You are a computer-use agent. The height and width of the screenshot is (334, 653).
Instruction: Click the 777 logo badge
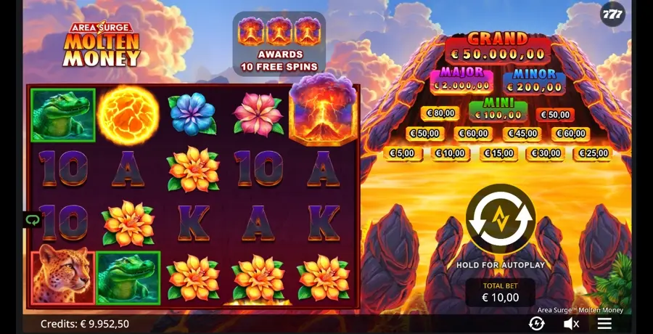tap(613, 15)
